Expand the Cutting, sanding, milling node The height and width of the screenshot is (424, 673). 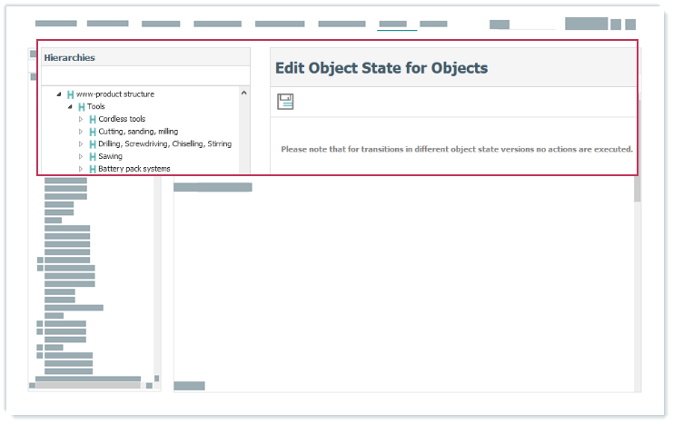[x=81, y=132]
